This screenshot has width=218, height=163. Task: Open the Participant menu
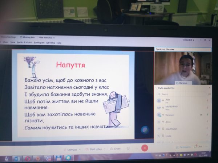pos(39,42)
